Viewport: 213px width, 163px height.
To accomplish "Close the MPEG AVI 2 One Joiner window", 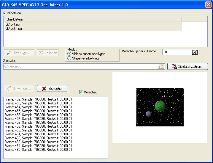I will (x=208, y=4).
